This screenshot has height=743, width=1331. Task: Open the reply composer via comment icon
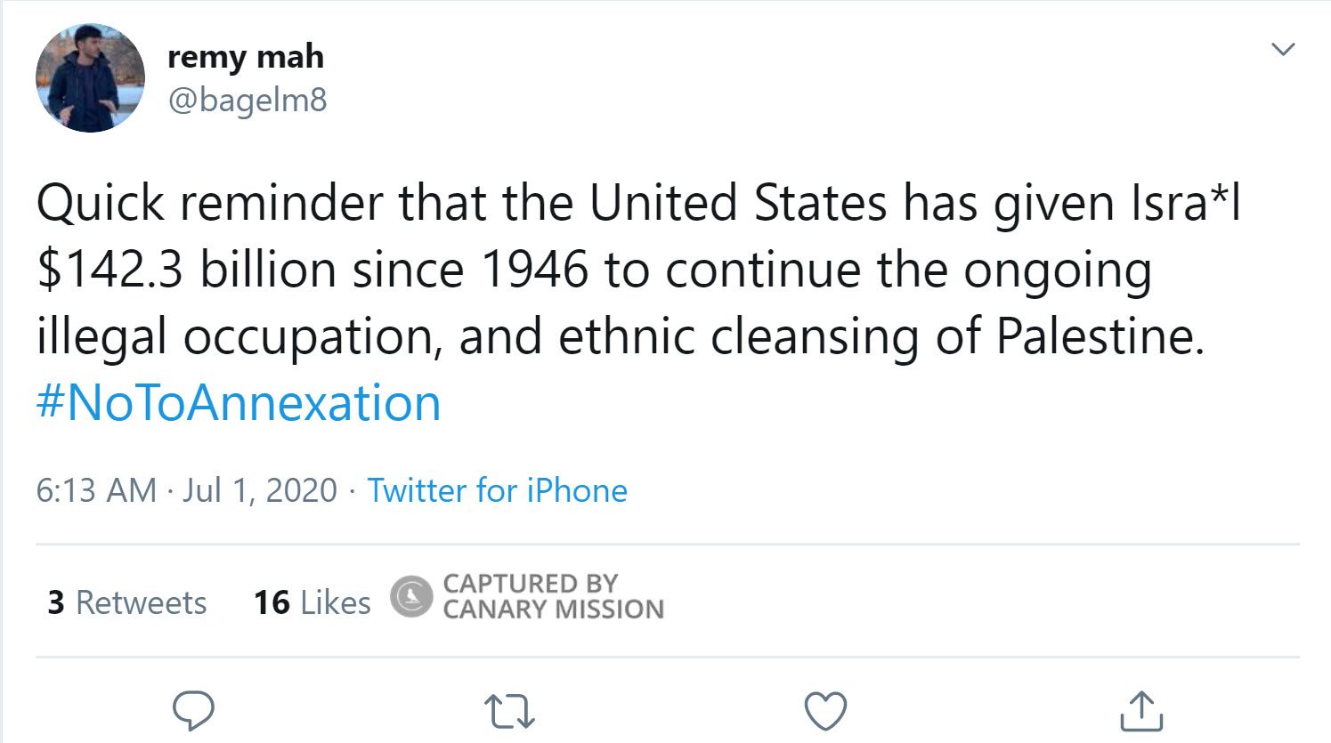point(195,709)
